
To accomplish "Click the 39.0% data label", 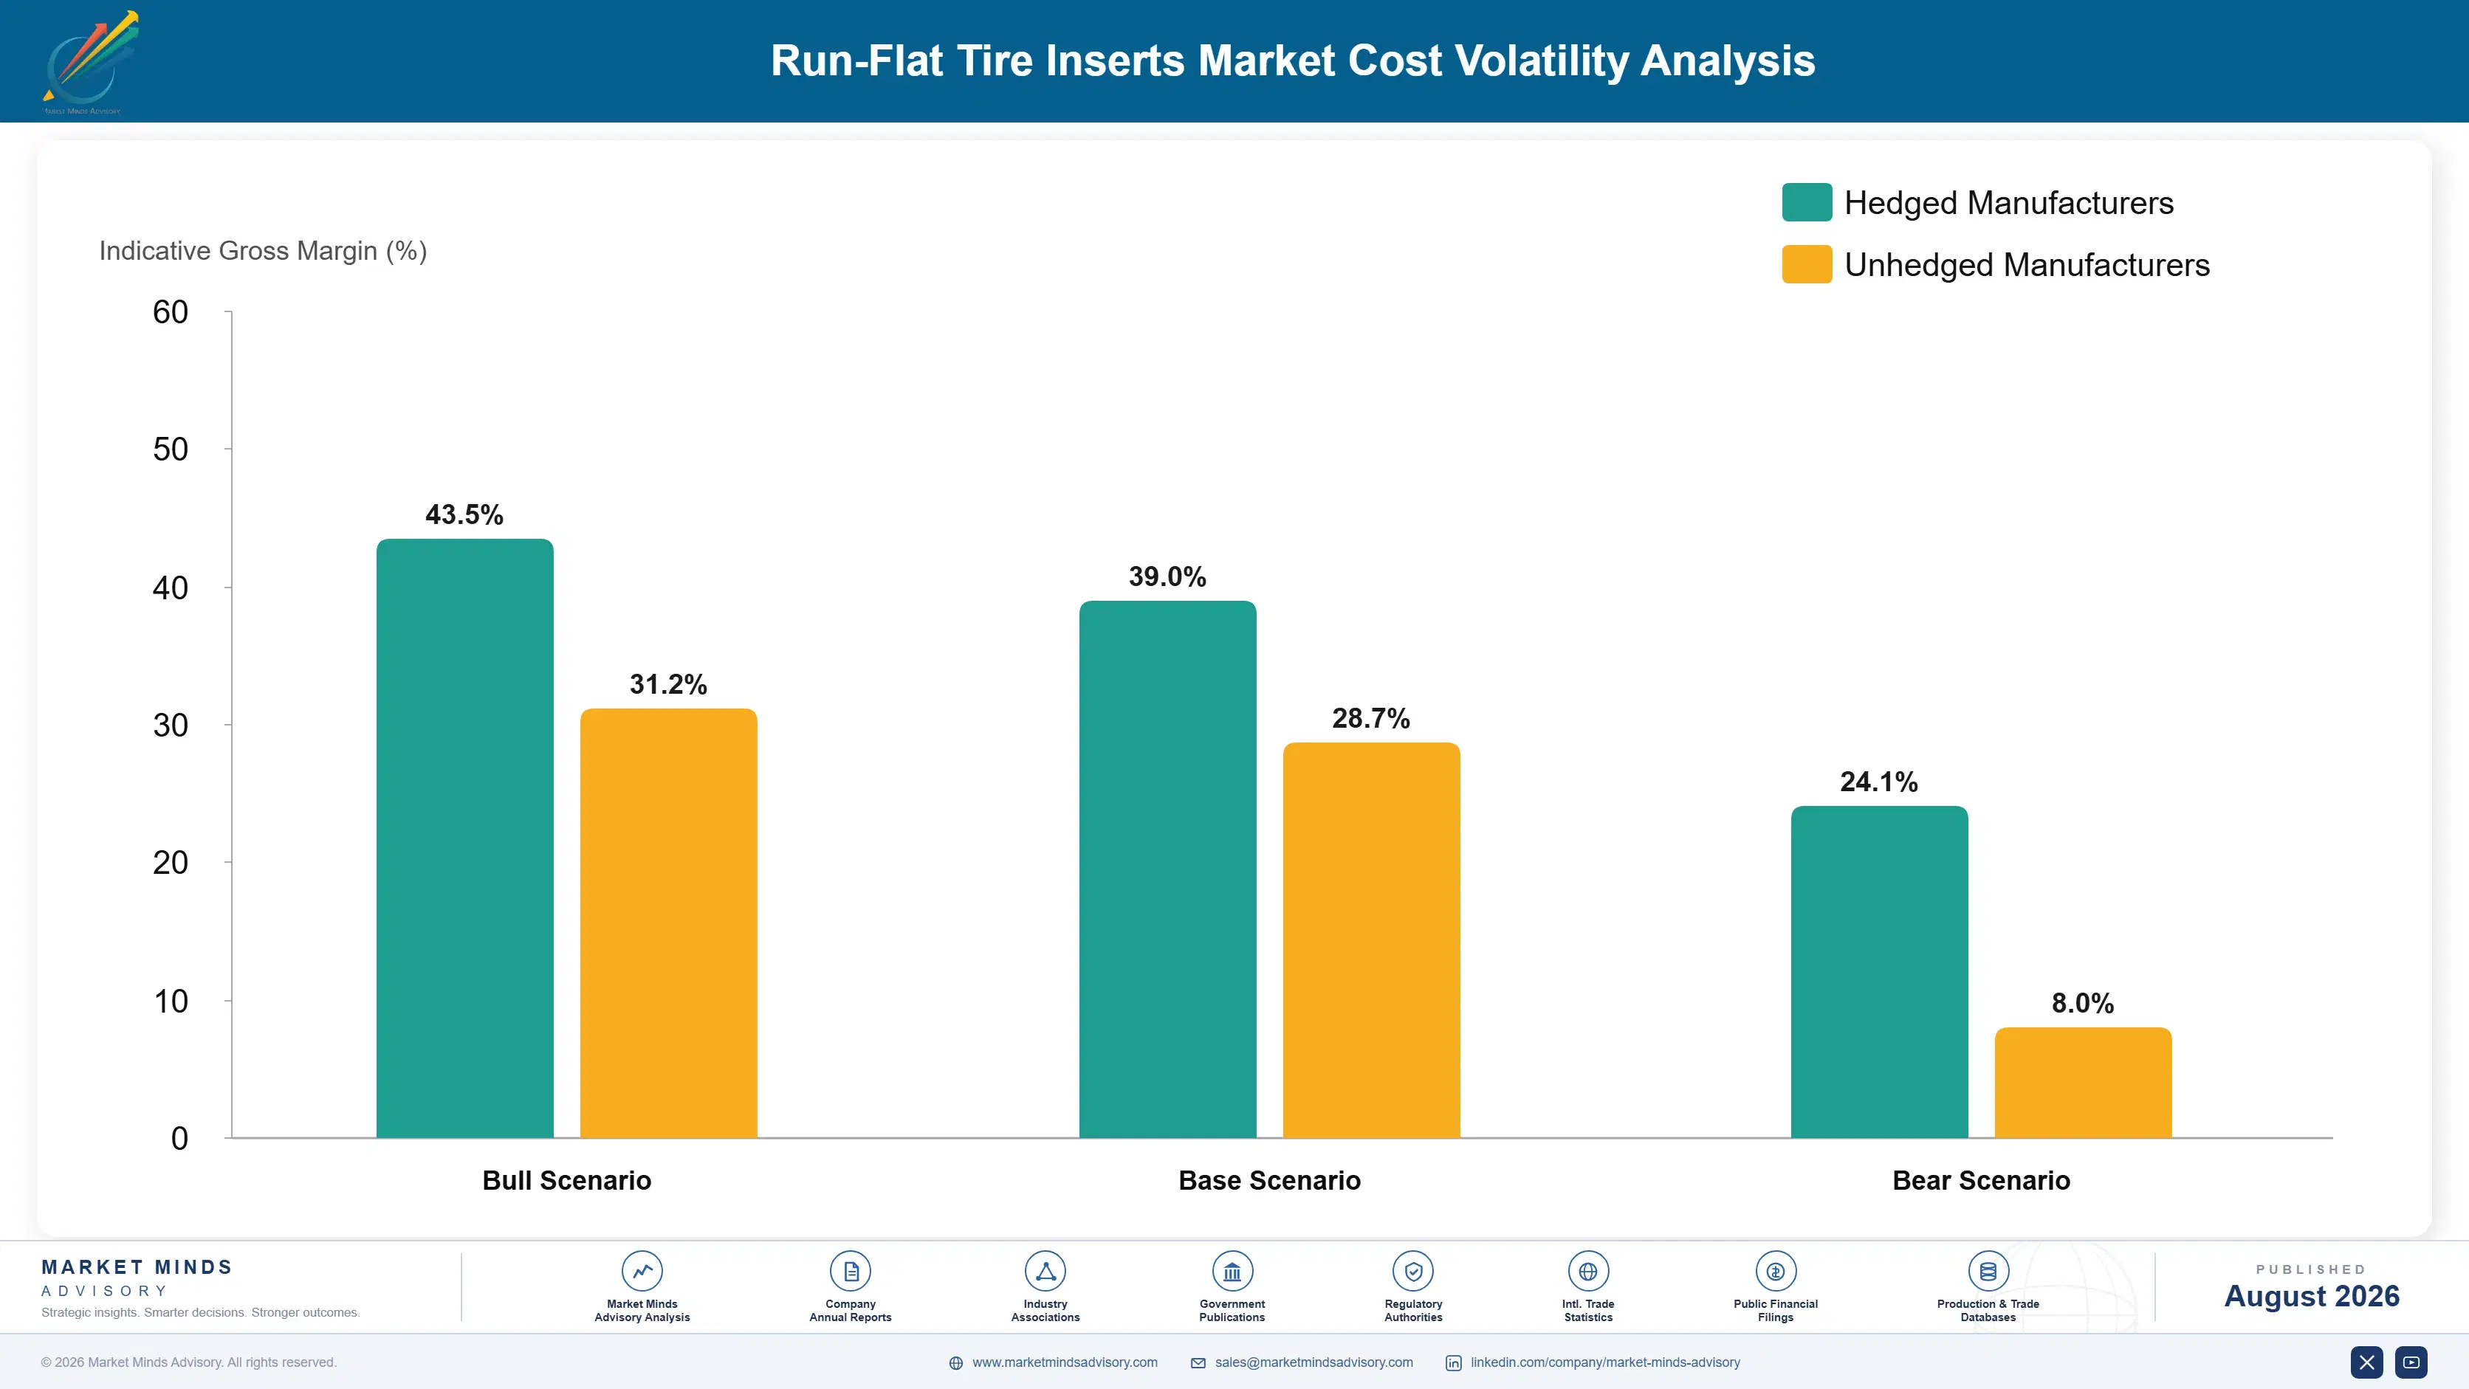I will (1167, 576).
